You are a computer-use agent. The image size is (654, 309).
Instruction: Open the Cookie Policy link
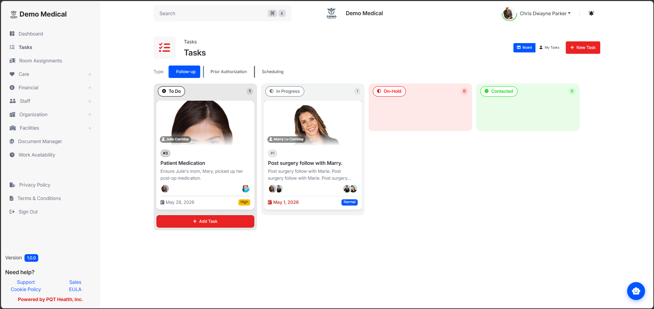pos(26,289)
